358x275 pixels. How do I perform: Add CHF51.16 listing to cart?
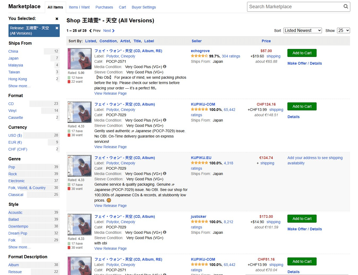pyautogui.click(x=302, y=261)
